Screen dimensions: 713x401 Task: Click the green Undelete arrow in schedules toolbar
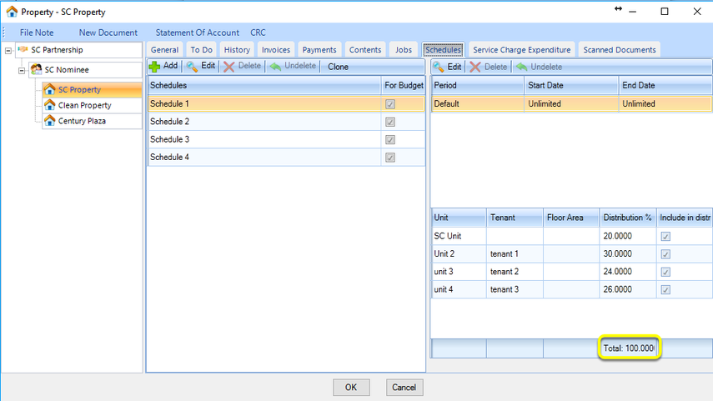pyautogui.click(x=275, y=67)
